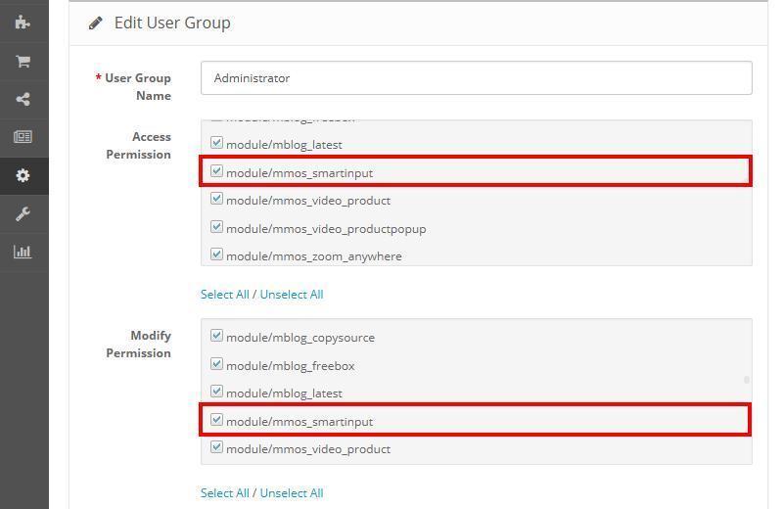Open the Reports bar chart sidebar icon

click(x=23, y=252)
